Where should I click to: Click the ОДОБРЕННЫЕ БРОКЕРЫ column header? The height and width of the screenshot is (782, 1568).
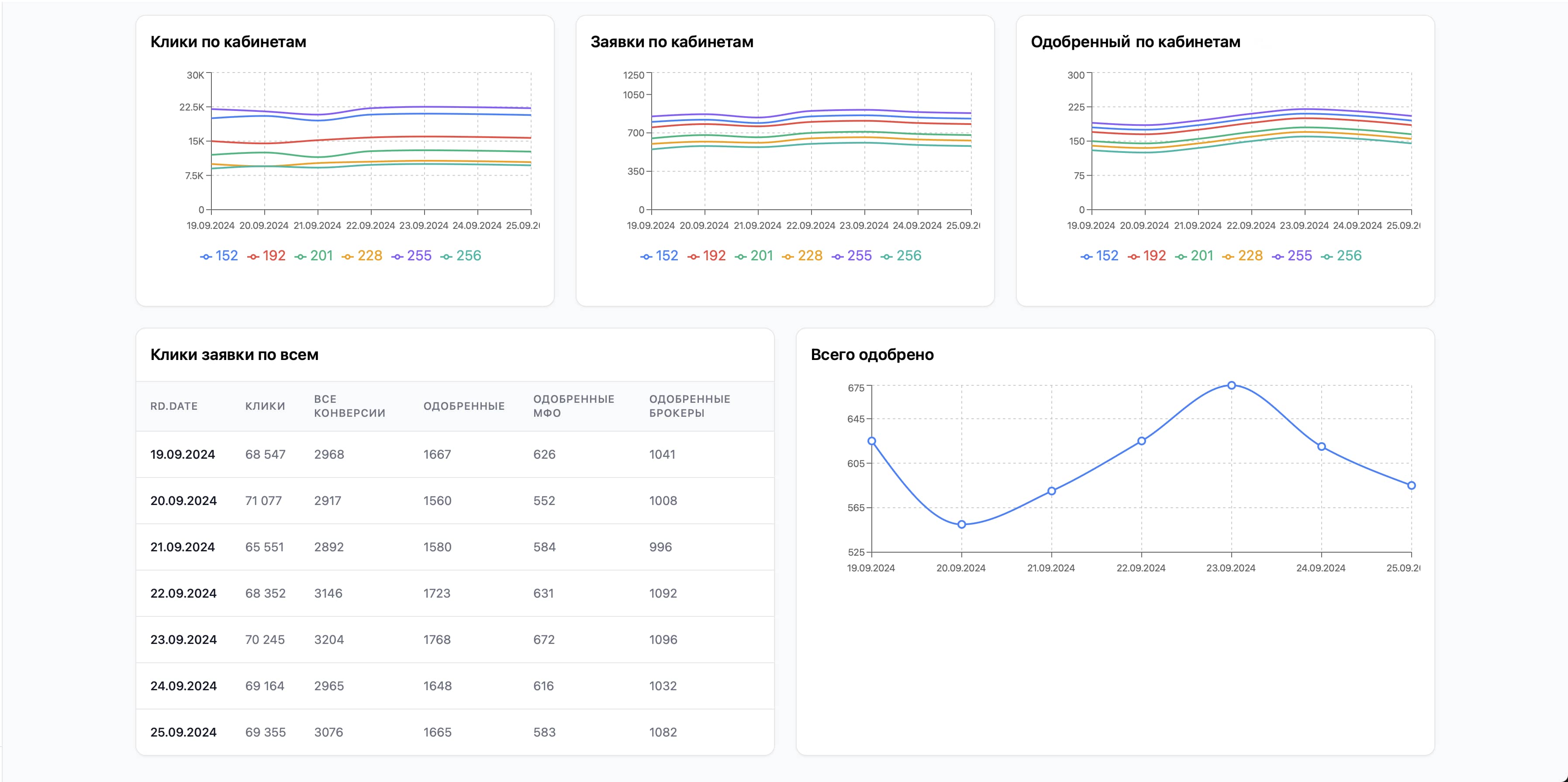pyautogui.click(x=689, y=406)
